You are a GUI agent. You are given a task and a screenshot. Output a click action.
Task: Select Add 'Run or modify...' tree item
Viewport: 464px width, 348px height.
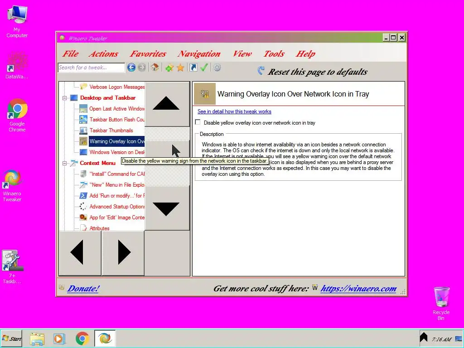[117, 196]
